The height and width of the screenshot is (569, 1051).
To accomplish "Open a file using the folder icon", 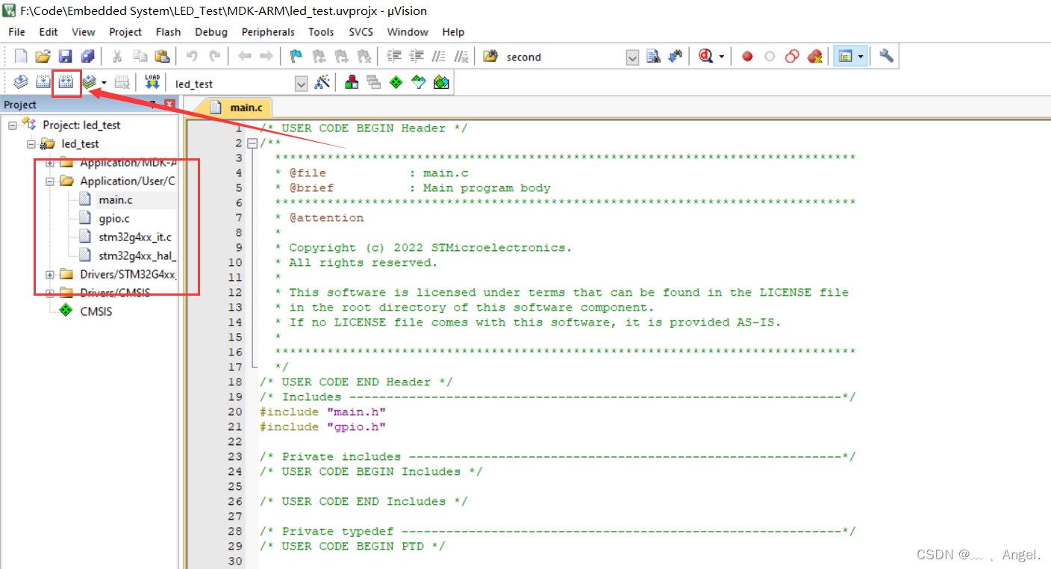I will (x=43, y=56).
